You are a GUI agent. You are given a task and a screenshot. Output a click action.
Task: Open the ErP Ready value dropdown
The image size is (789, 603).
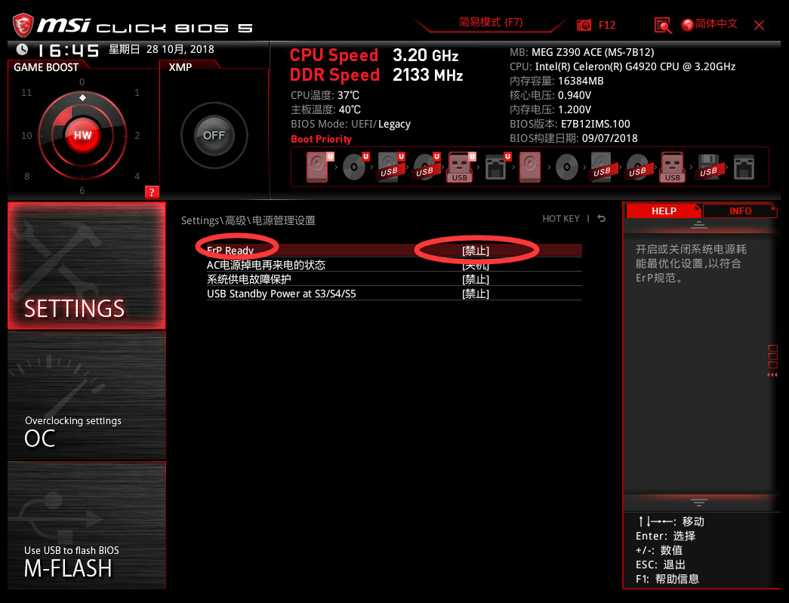[476, 251]
